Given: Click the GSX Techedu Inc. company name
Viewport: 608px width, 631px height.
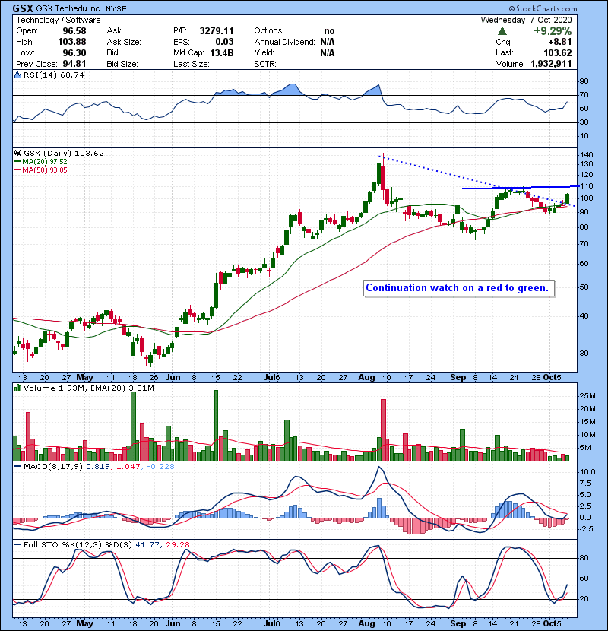Looking at the screenshot, I should 70,8.
